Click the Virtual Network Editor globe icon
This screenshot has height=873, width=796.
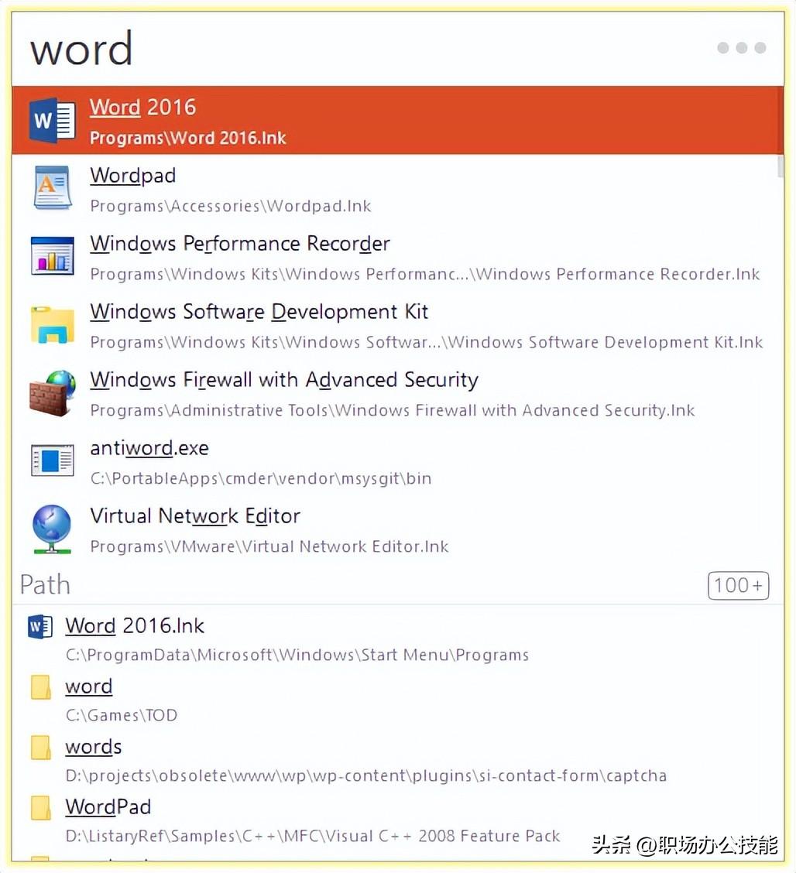(x=52, y=529)
